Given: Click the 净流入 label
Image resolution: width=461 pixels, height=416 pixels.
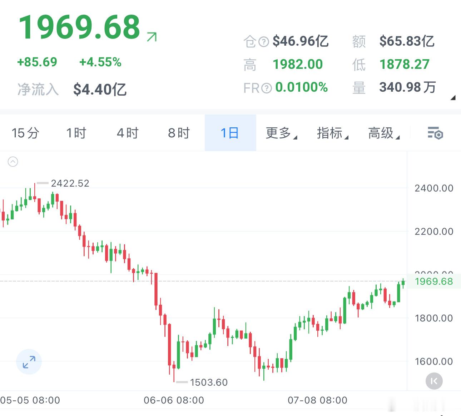Looking at the screenshot, I should [x=38, y=89].
